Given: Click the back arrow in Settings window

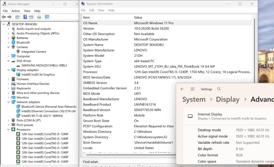Looking at the screenshot, I should point(182,89).
